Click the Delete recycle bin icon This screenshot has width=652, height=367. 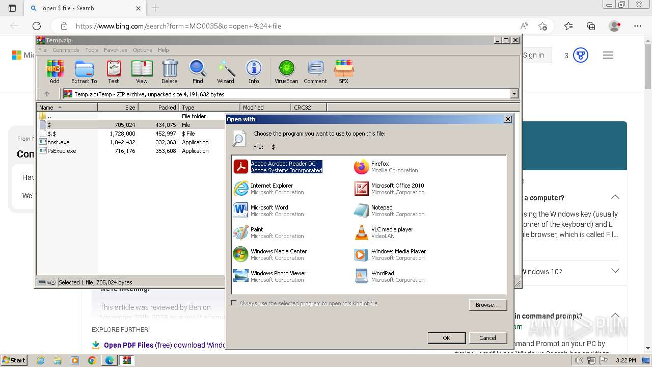[170, 72]
